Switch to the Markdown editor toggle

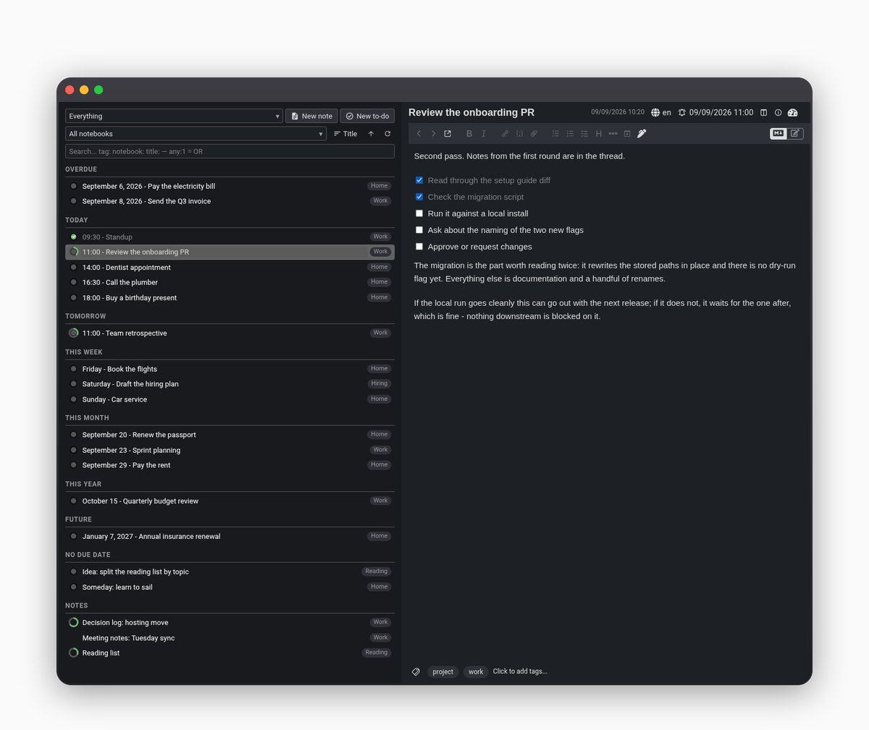pos(778,133)
